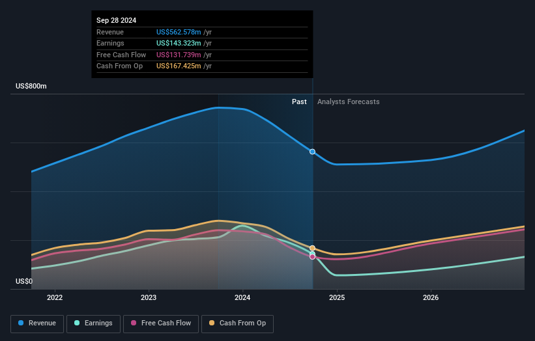This screenshot has height=341, width=535.
Task: Click the US$143.323m earnings value
Action: (x=179, y=43)
